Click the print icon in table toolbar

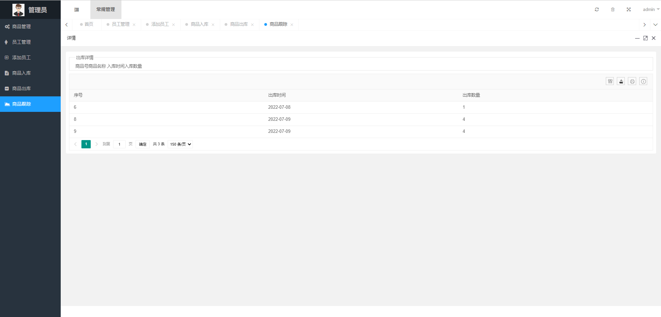point(632,81)
